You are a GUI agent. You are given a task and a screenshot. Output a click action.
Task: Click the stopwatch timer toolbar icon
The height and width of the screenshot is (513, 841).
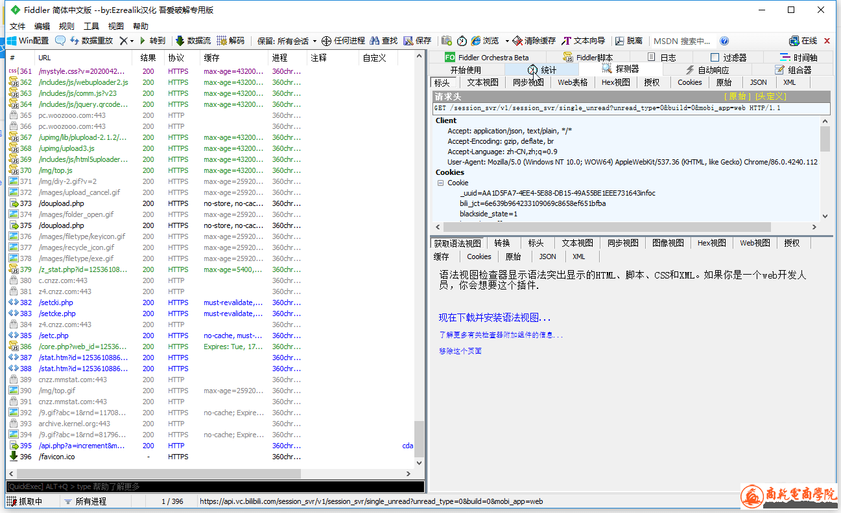pyautogui.click(x=462, y=41)
